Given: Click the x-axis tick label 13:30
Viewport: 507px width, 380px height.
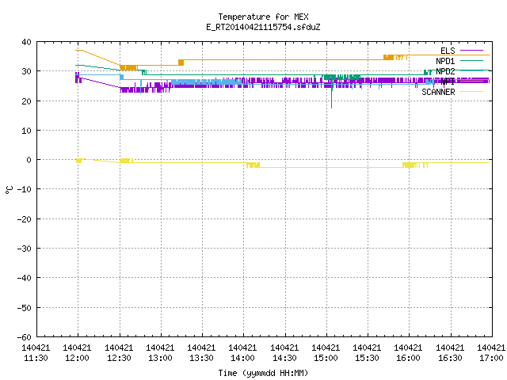Looking at the screenshot, I should click(x=201, y=358).
